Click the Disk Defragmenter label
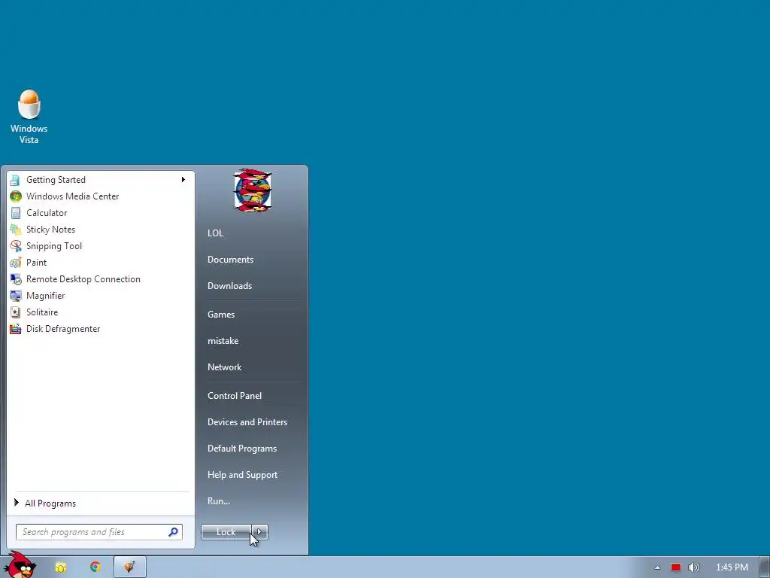The height and width of the screenshot is (578, 770). pos(63,329)
